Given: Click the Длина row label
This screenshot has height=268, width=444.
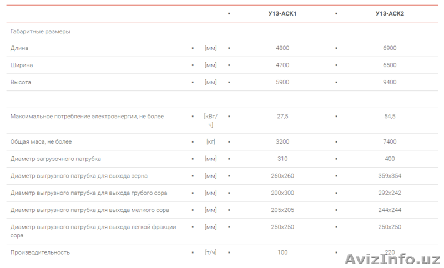Looking at the screenshot, I should point(19,48).
